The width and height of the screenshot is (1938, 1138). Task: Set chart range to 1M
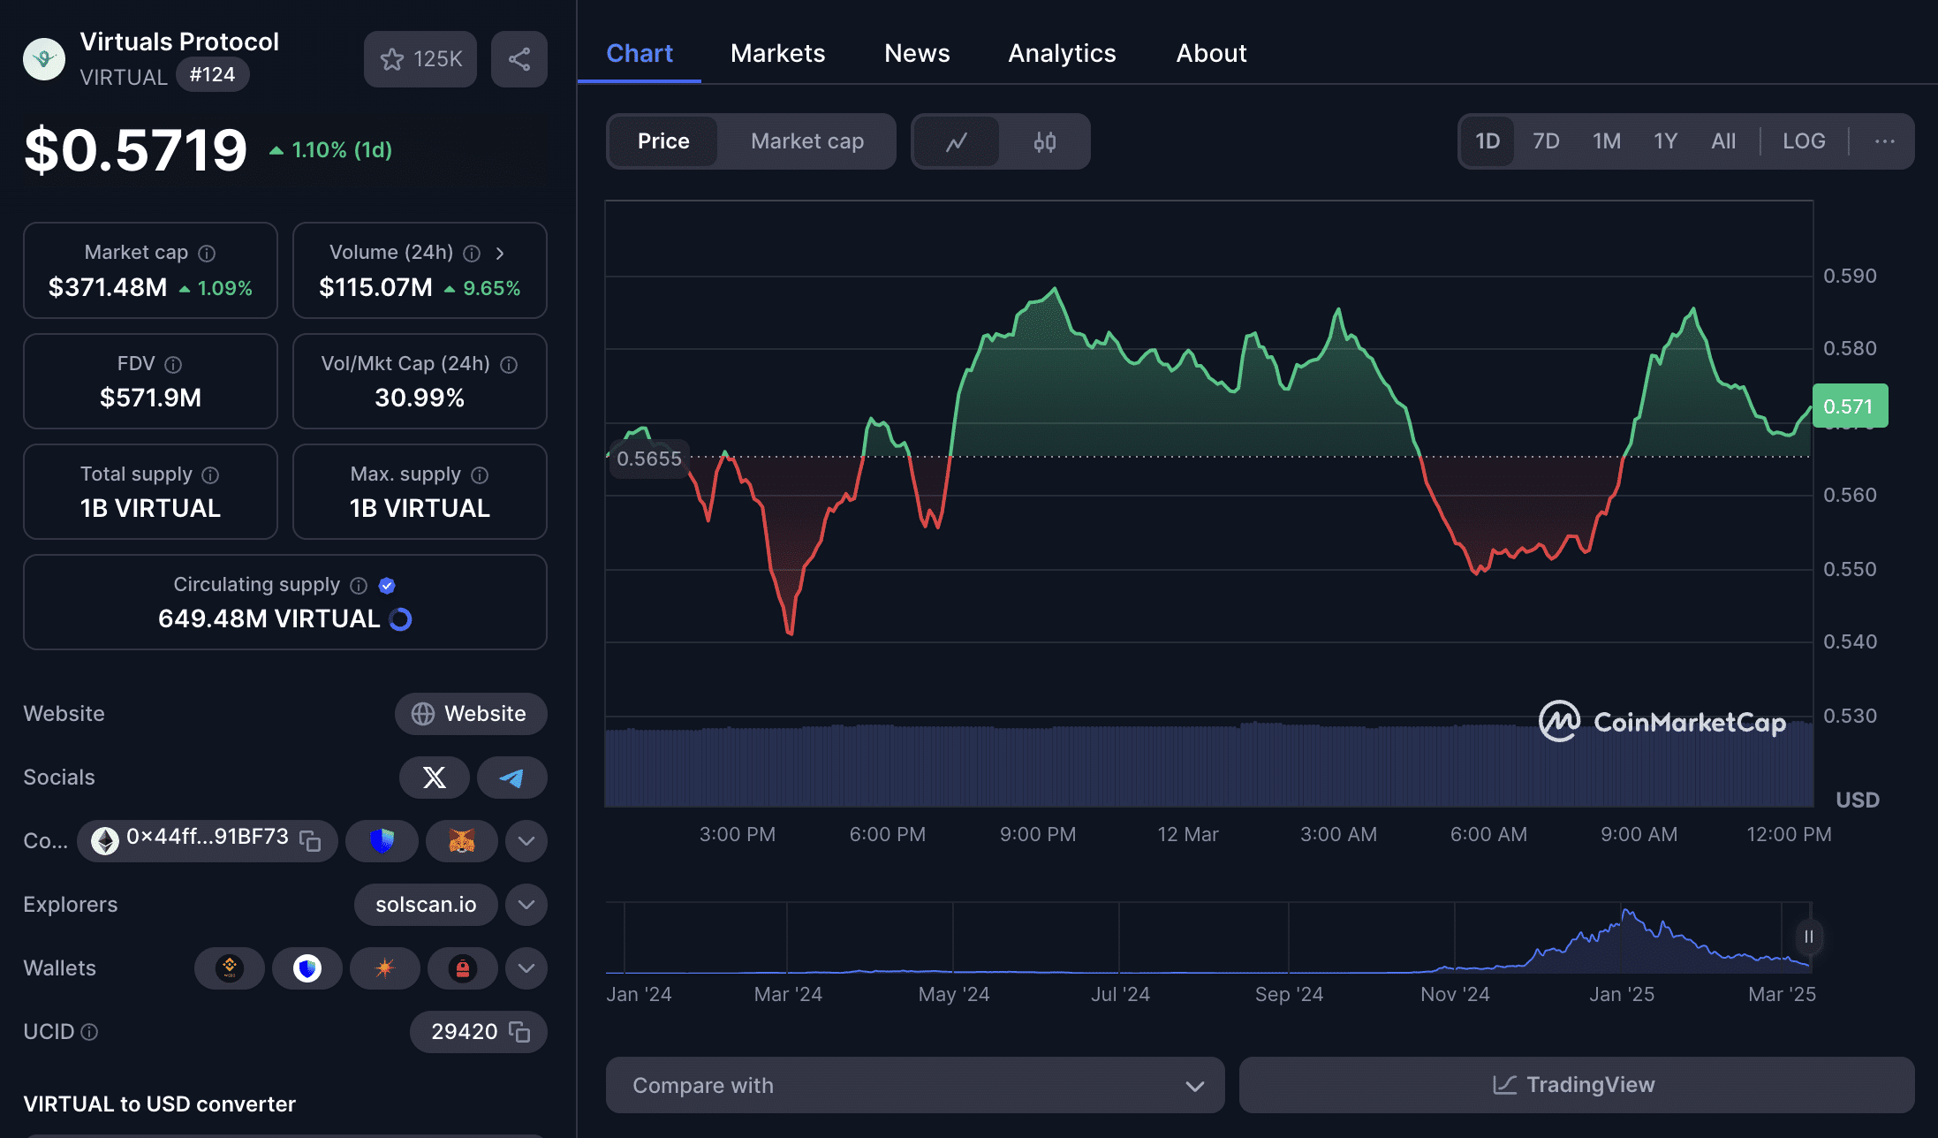click(x=1607, y=141)
